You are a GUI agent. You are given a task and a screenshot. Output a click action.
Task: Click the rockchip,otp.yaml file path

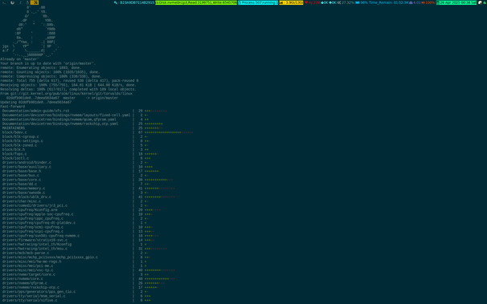click(x=60, y=124)
